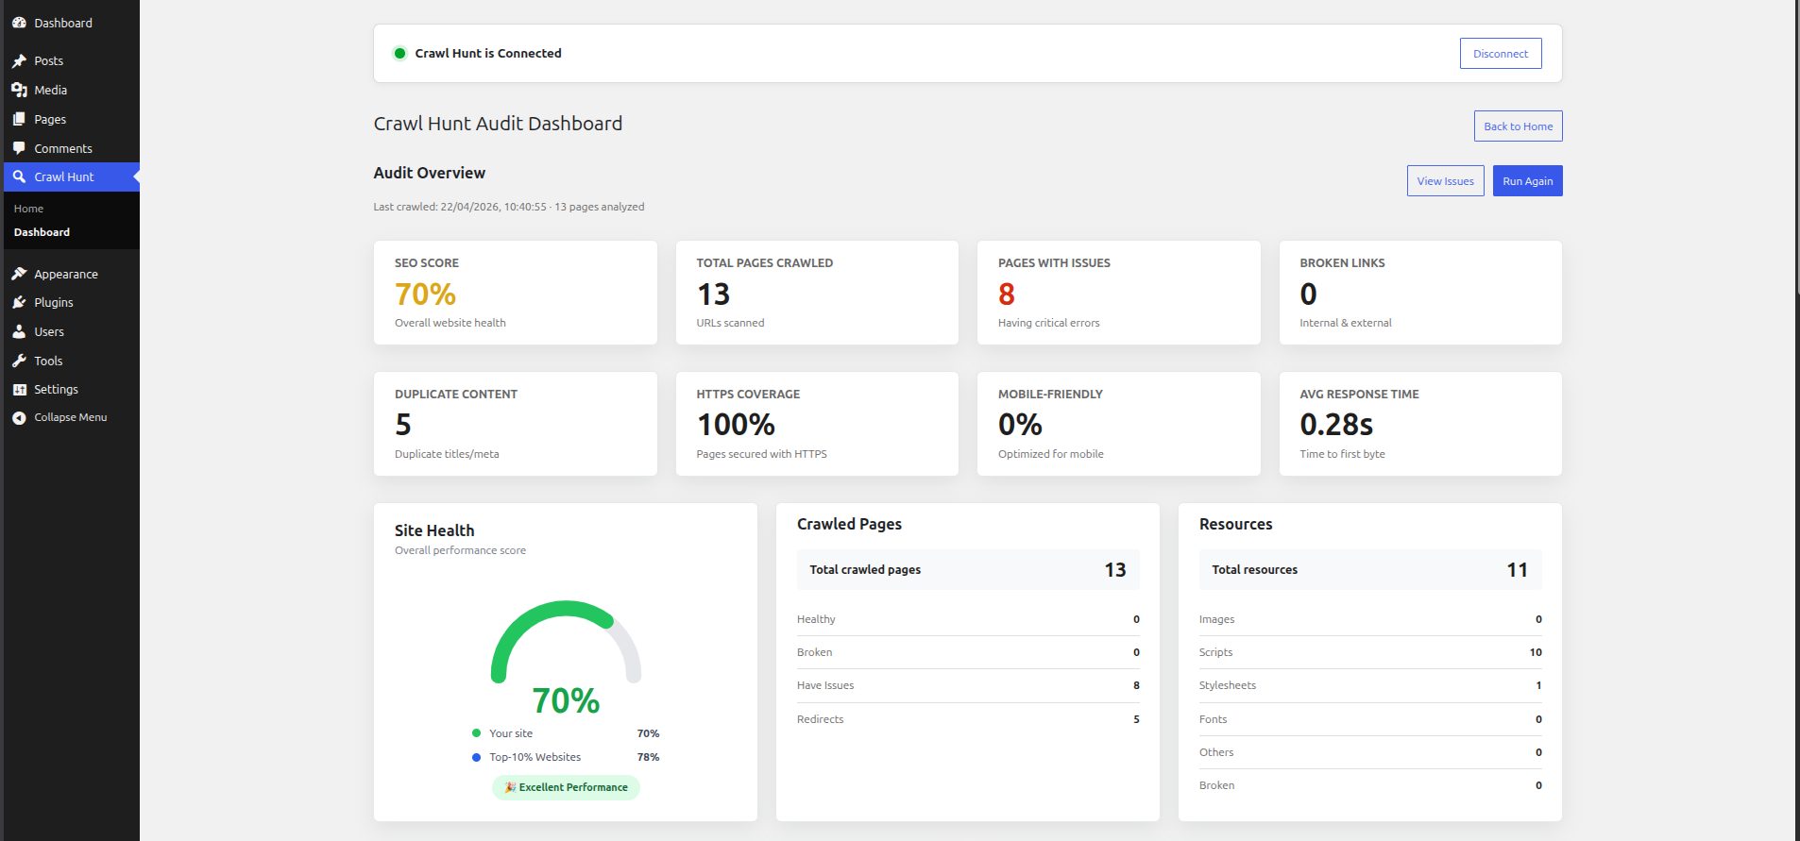Open the Plugins menu item
The height and width of the screenshot is (841, 1800).
point(72,302)
